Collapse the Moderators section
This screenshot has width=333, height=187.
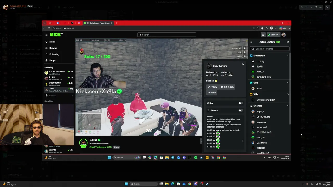click(x=288, y=56)
